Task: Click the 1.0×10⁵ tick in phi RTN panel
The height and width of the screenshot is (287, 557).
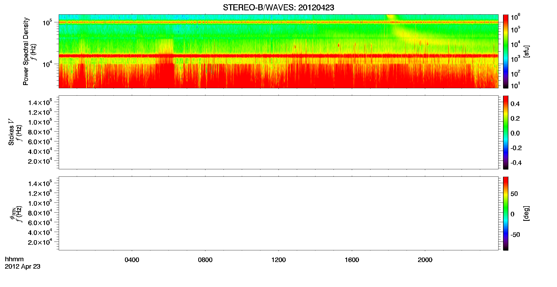Action: click(40, 203)
